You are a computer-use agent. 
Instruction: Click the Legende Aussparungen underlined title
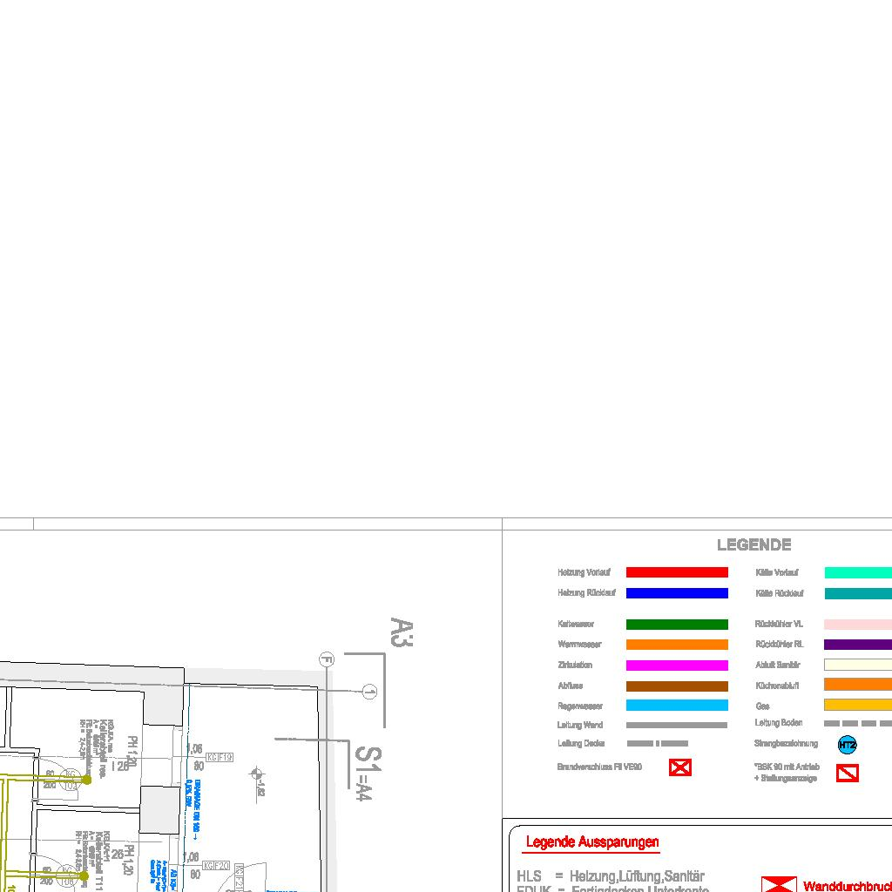(x=591, y=842)
